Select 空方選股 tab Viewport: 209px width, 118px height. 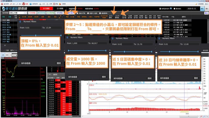pos(60,8)
